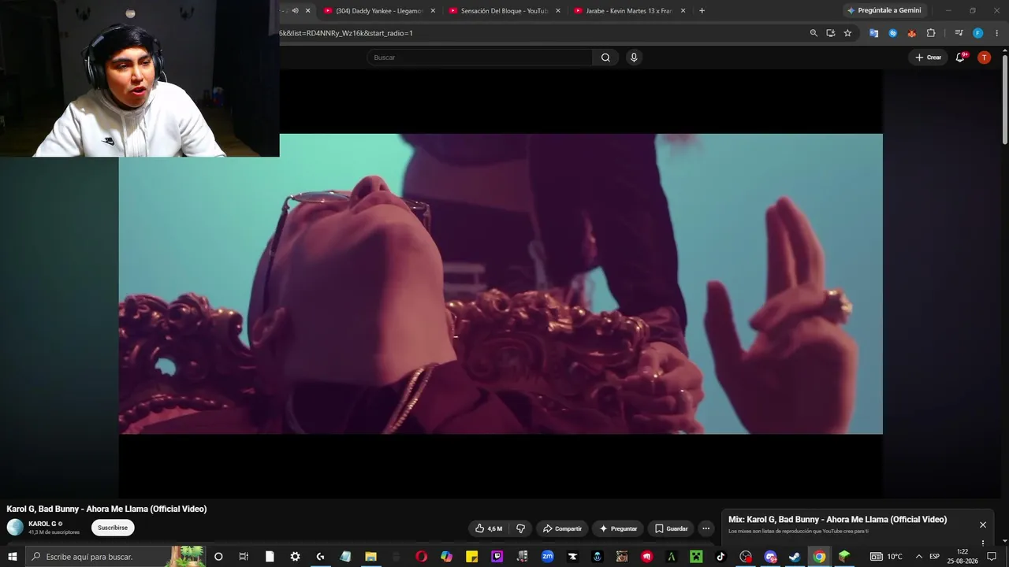Open the blue zm app on taskbar
Screen dimensions: 1009x567
(x=547, y=557)
